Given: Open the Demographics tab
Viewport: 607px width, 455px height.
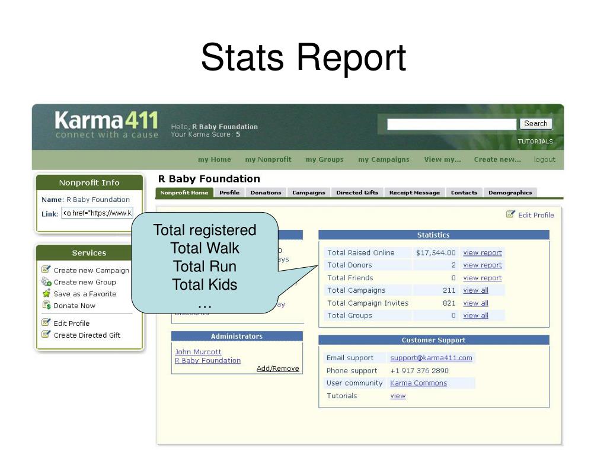Looking at the screenshot, I should pyautogui.click(x=510, y=193).
